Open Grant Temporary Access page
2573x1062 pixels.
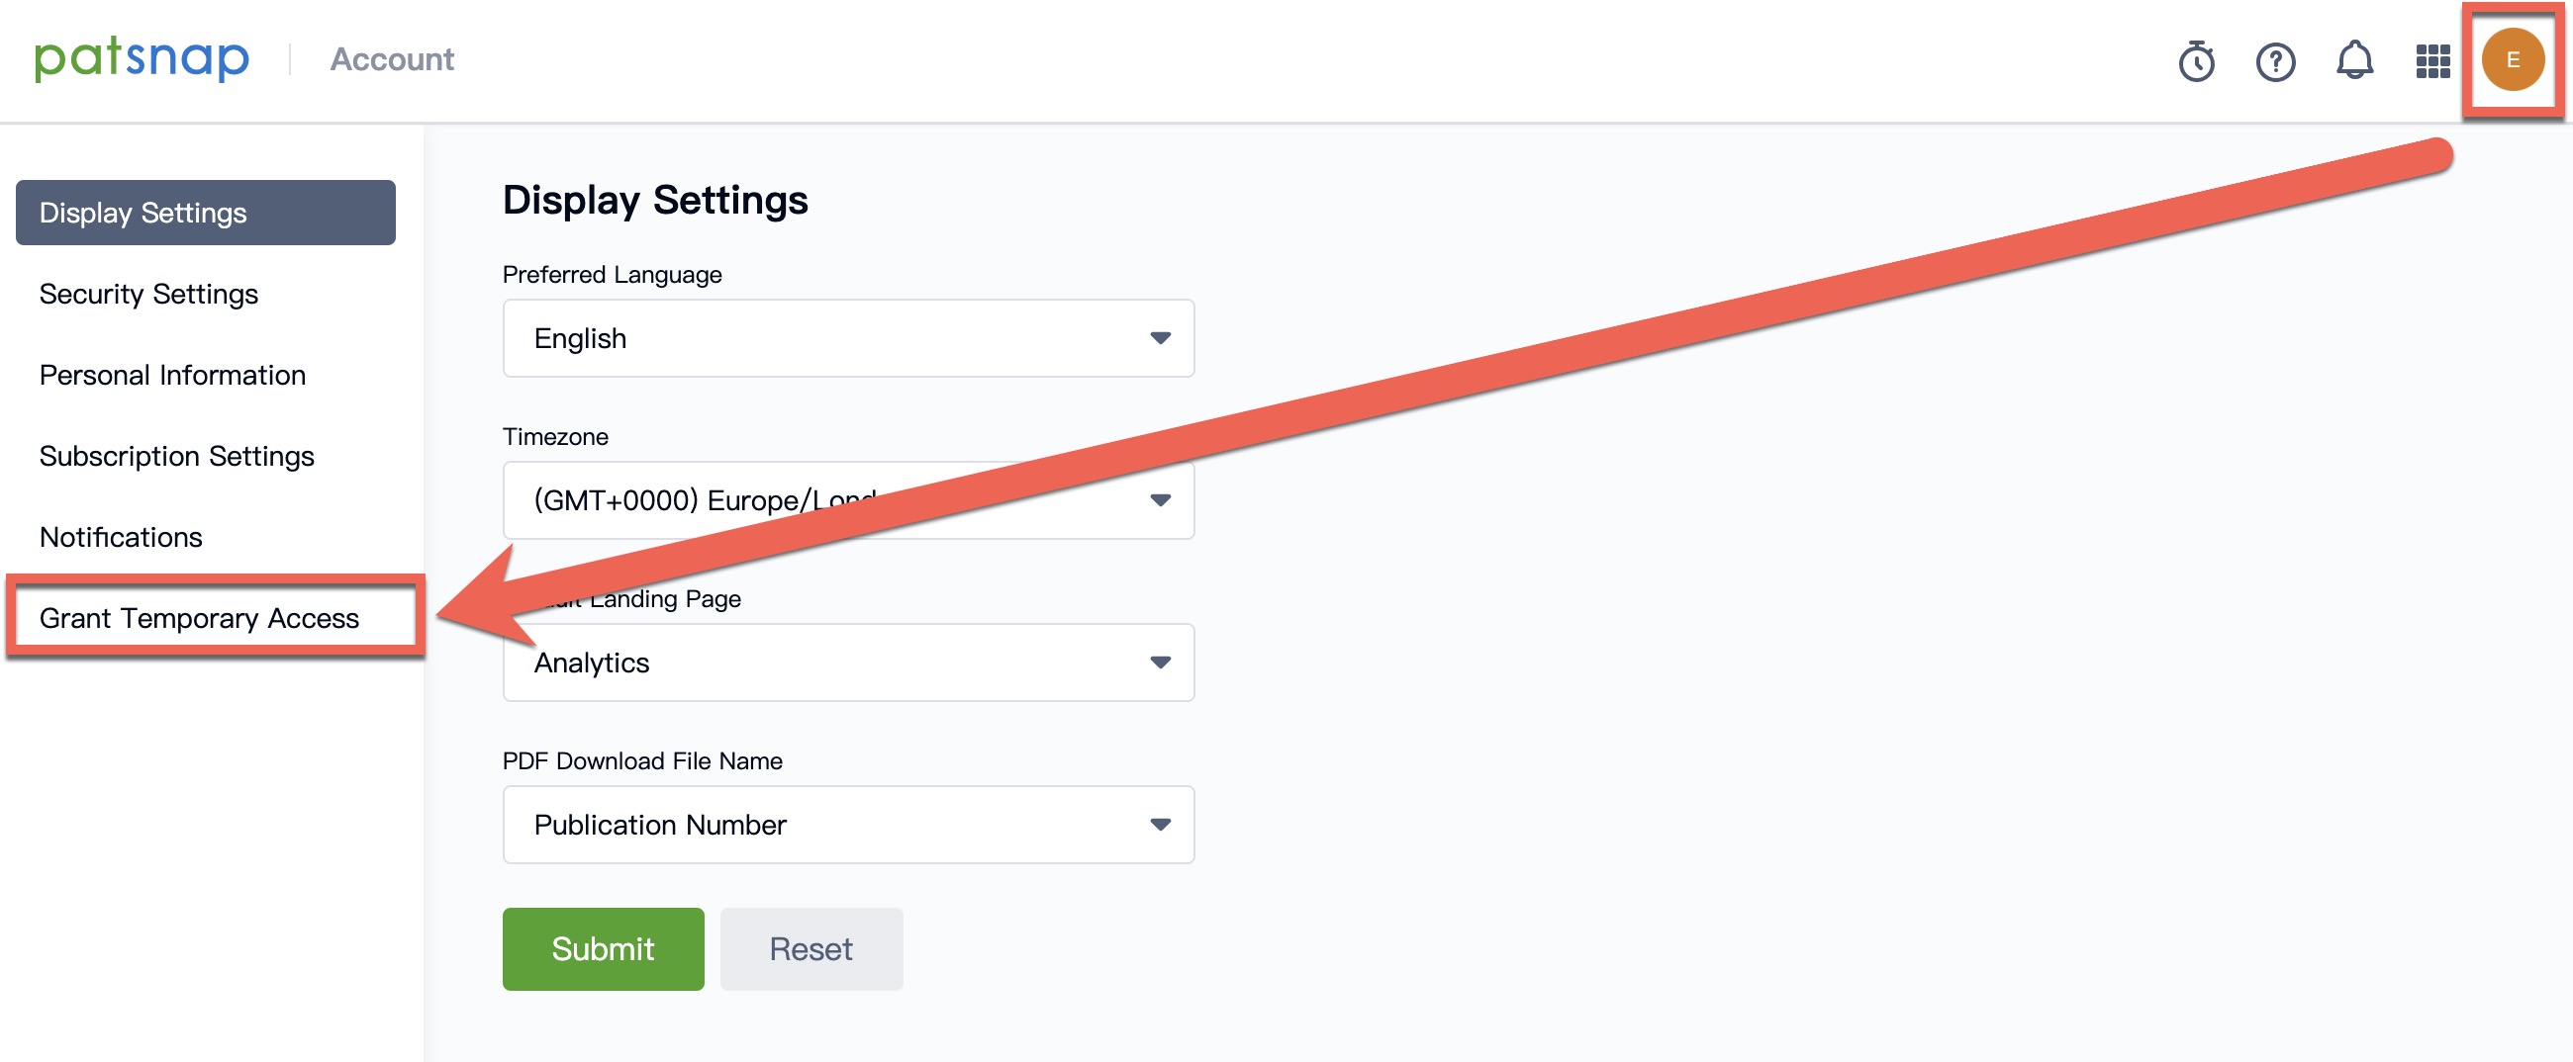tap(199, 618)
